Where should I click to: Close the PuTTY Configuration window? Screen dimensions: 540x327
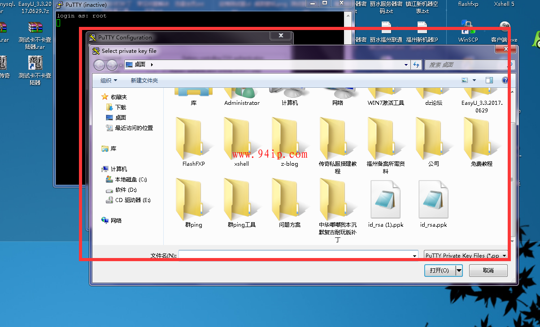281,36
